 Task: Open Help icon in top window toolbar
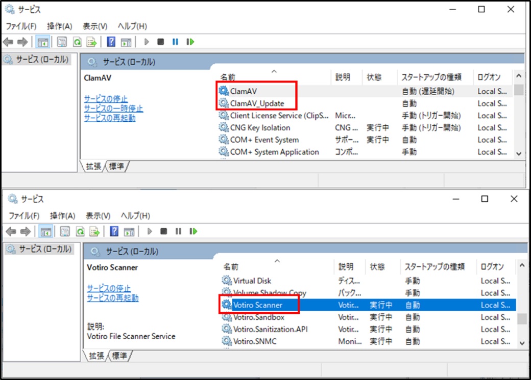pyautogui.click(x=111, y=42)
